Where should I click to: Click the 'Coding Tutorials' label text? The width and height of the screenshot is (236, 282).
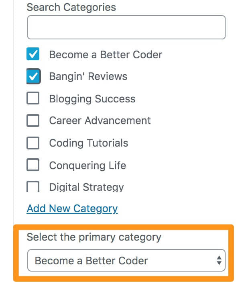[x=89, y=143]
